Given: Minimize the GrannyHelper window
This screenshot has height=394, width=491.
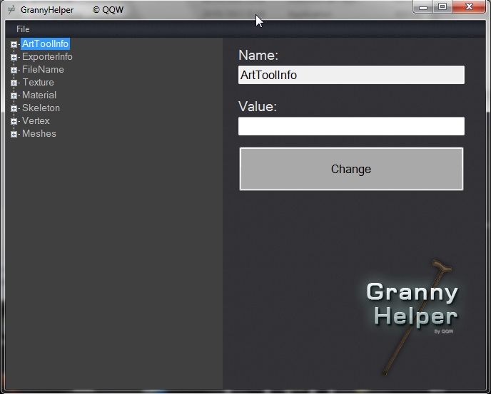Looking at the screenshot, I should (x=423, y=6).
